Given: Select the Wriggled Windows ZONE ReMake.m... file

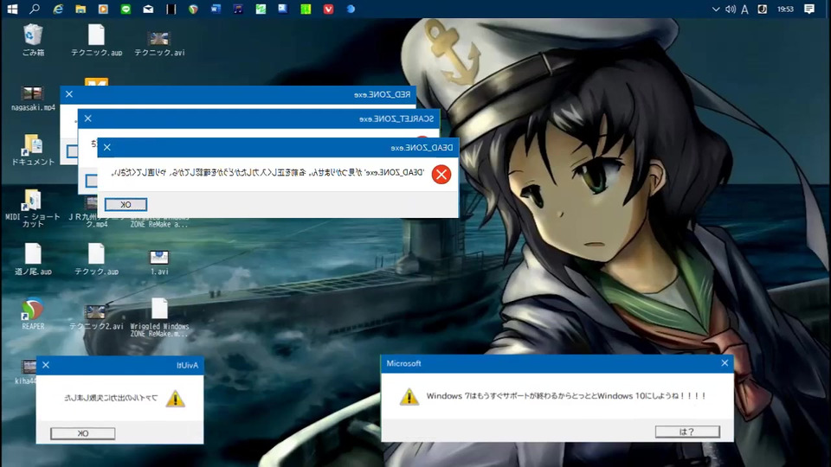Looking at the screenshot, I should [159, 317].
